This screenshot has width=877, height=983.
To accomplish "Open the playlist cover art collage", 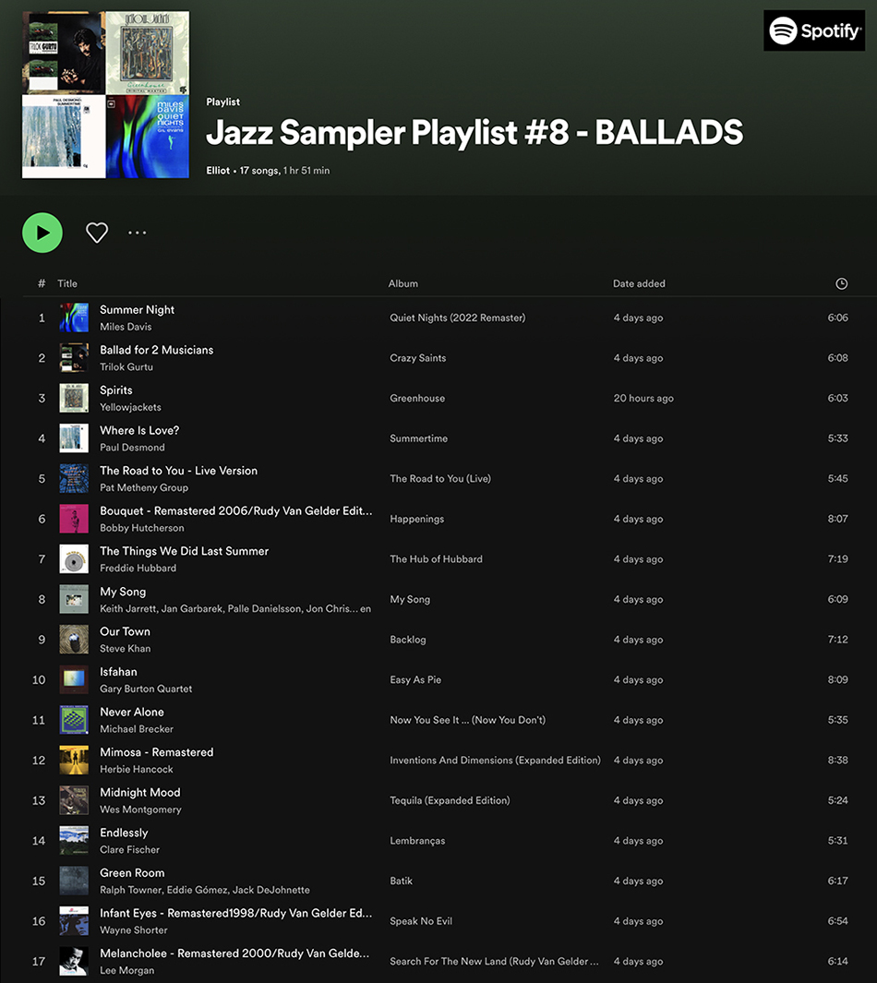I will click(105, 95).
